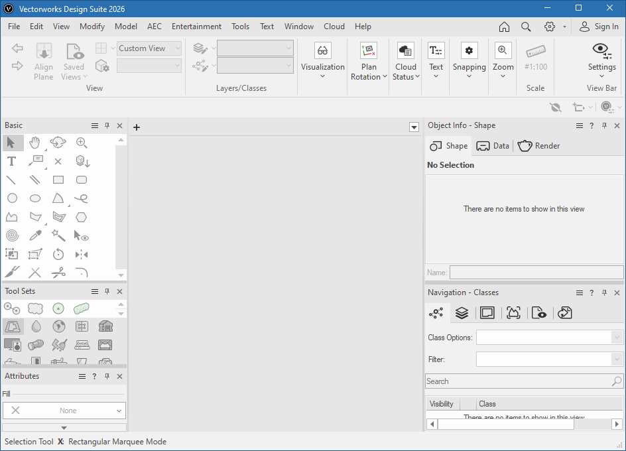This screenshot has width=626, height=451.
Task: Select the Mirror tool
Action: 82,254
